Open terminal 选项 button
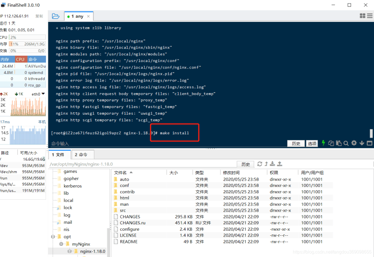Image resolution: width=374 pixels, height=257 pixels. click(x=312, y=143)
